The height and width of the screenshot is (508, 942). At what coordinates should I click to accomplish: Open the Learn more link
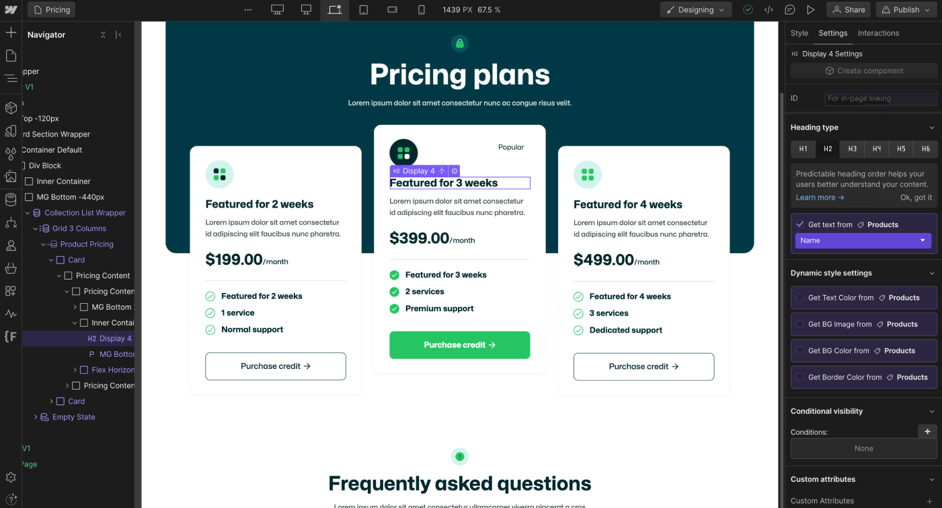click(x=816, y=197)
